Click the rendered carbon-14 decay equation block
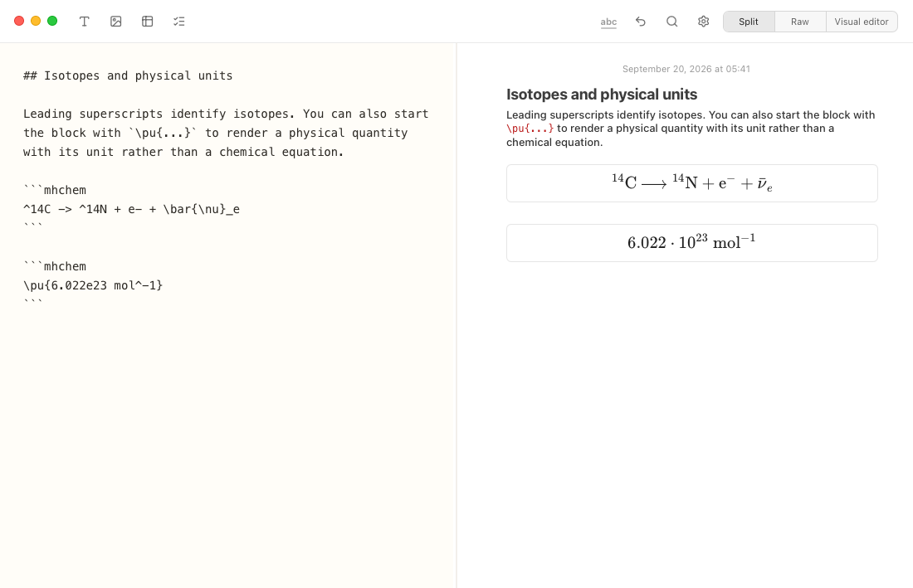 point(691,183)
